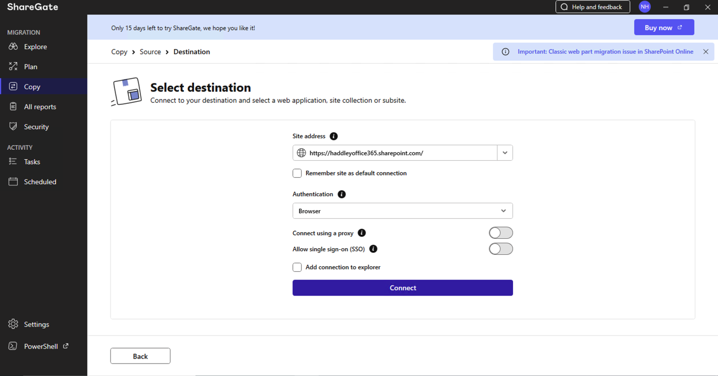Screen dimensions: 718x376
Task: Click the Scheduled calendar icon
Action: pyautogui.click(x=13, y=181)
